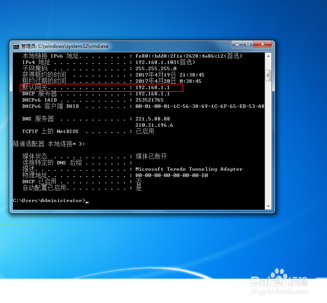Click the IPv4 address 192.168.1.103

pos(156,62)
